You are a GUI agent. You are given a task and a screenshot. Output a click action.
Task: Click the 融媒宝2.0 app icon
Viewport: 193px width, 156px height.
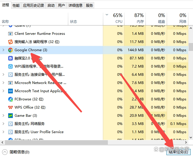pos(10,58)
